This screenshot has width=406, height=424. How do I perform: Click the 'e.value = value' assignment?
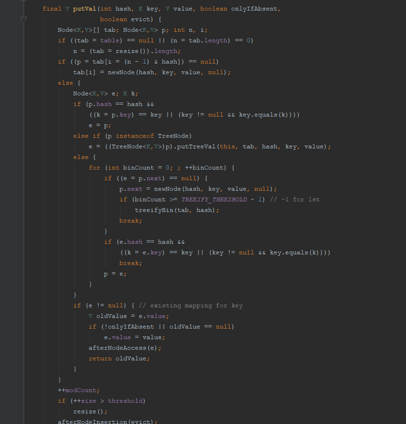click(134, 337)
